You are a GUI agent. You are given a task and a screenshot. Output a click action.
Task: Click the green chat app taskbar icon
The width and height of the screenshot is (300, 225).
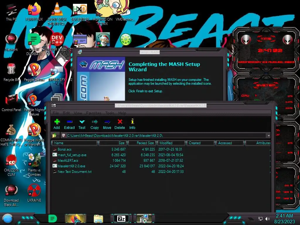pos(53,219)
